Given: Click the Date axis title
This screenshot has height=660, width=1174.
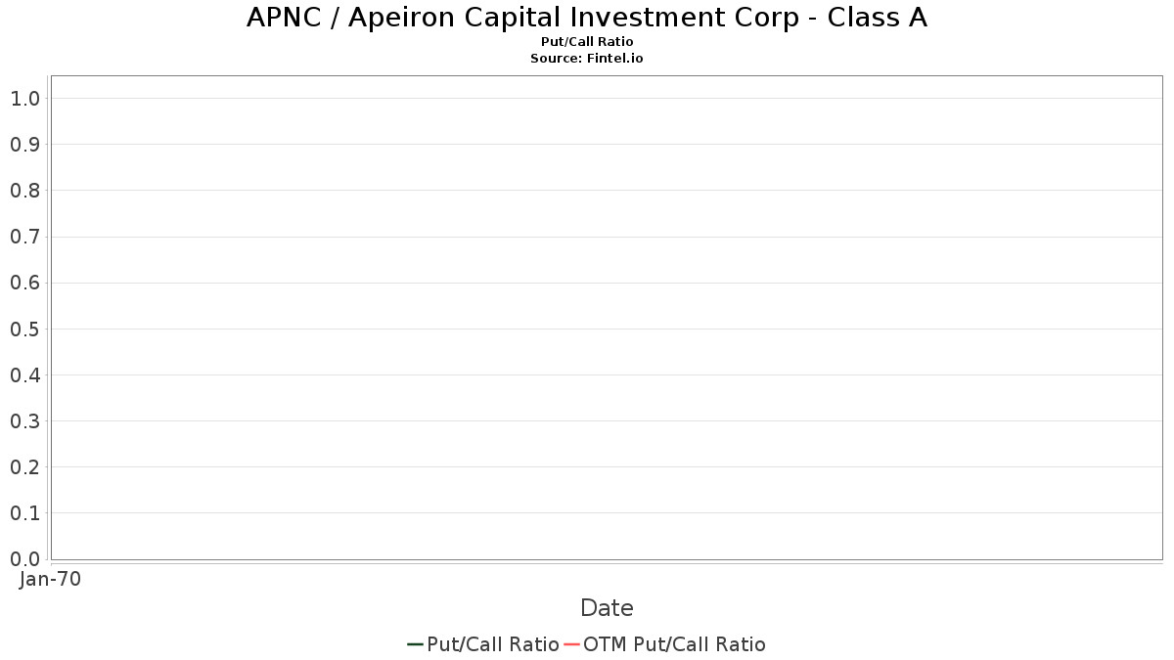Looking at the screenshot, I should click(607, 608).
